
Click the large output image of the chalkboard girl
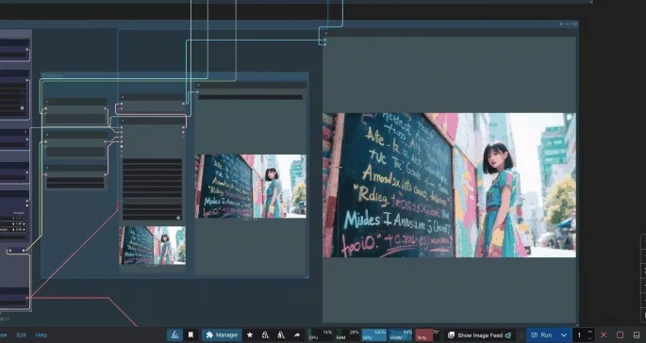[x=449, y=186]
